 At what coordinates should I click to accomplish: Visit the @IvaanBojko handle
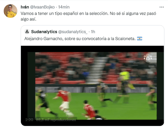point(43,7)
